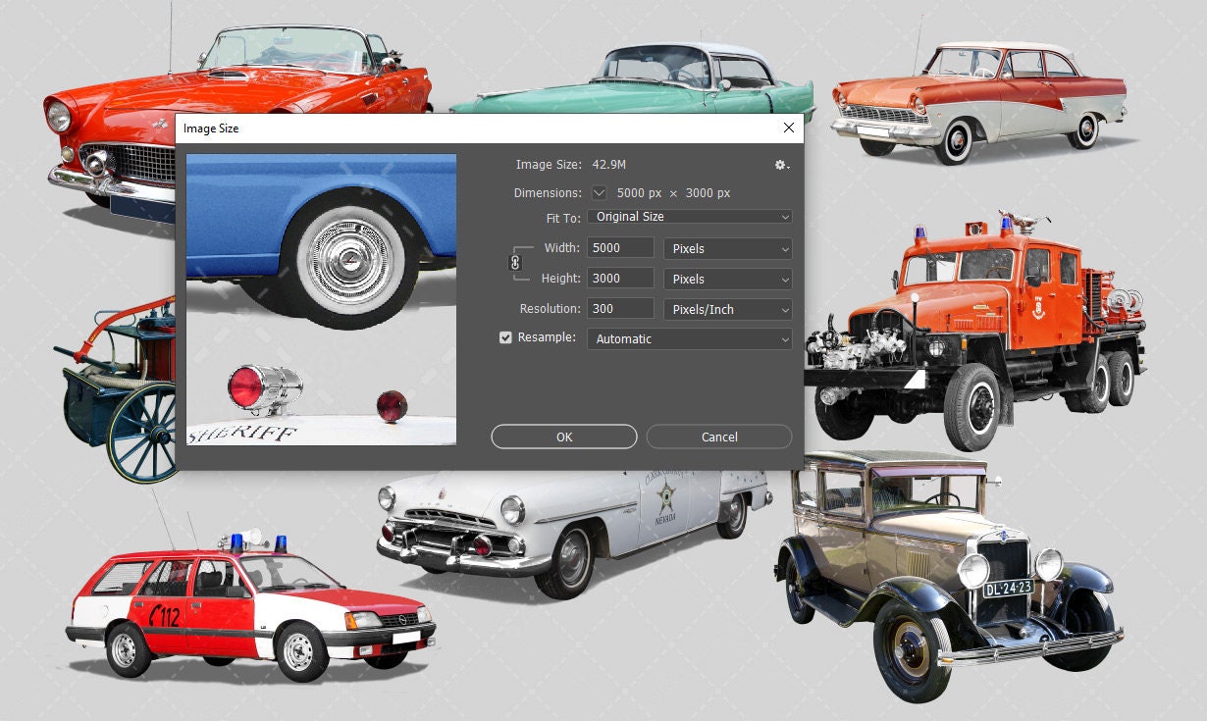1207x721 pixels.
Task: Click the arrow beside the gear icon
Action: click(788, 167)
